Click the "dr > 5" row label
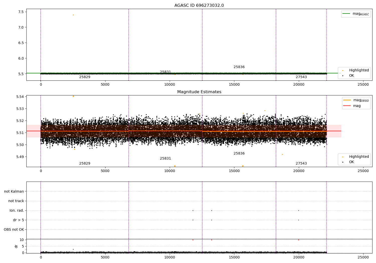 pos(19,220)
